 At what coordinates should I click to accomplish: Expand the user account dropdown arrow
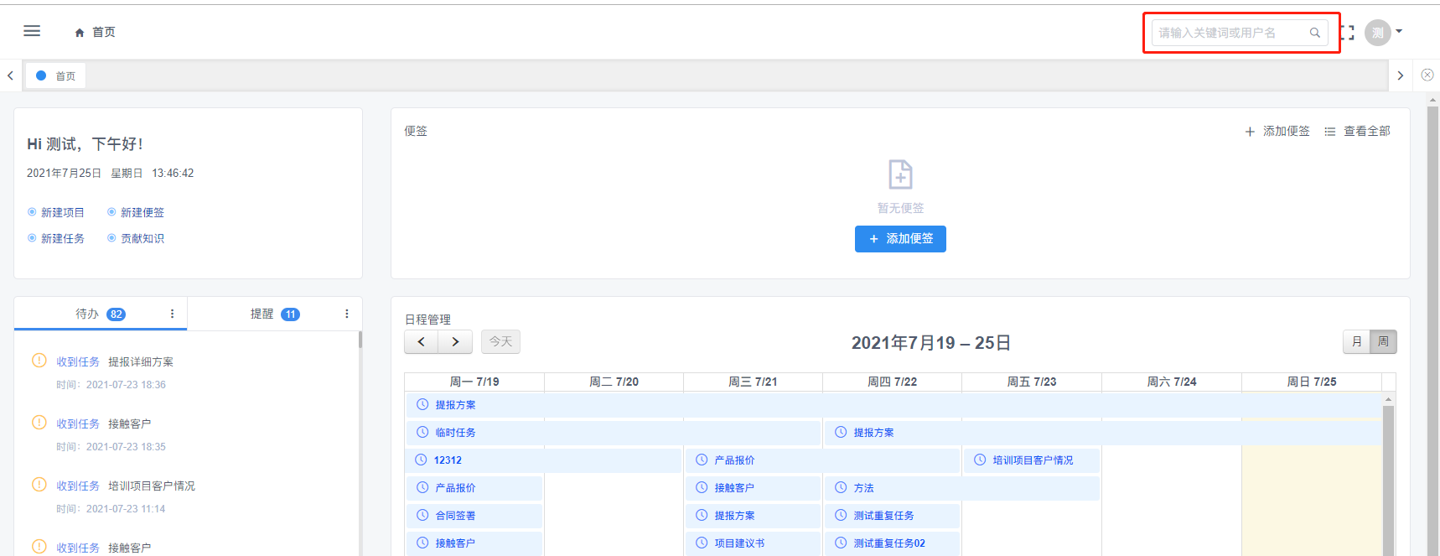click(x=1399, y=32)
